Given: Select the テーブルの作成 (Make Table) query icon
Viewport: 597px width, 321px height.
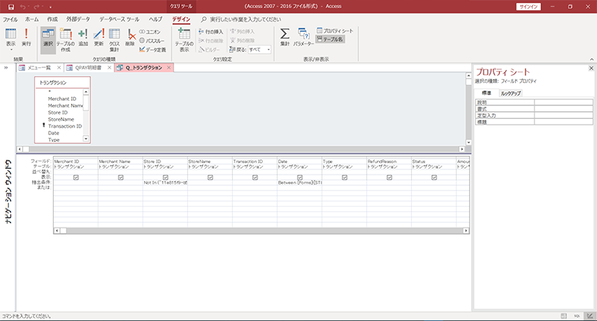Looking at the screenshot, I should coord(65,37).
